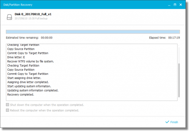Viewport: 189px width, 131px height.
Task: Check shut down computer when operation completed
Action: [x=8, y=105]
